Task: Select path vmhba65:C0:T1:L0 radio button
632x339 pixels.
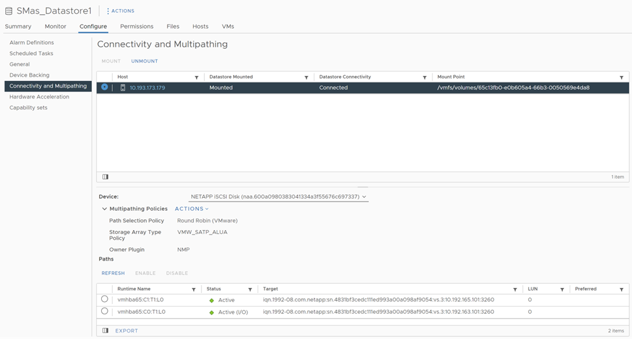Action: point(104,311)
